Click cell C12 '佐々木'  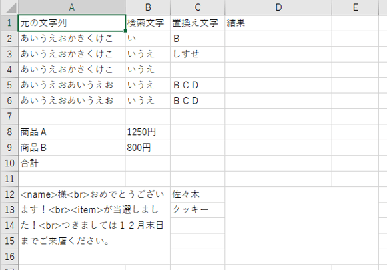pyautogui.click(x=198, y=194)
